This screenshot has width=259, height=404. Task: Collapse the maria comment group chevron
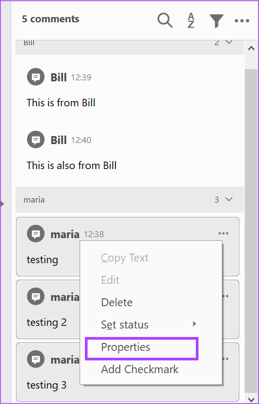229,199
